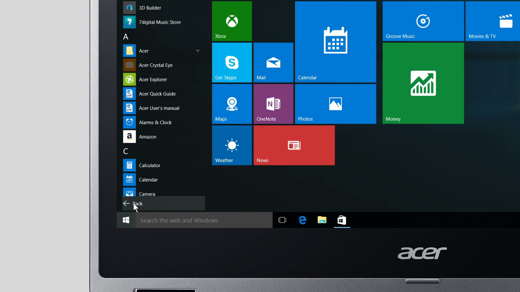Open Task View on the taskbar

click(282, 220)
